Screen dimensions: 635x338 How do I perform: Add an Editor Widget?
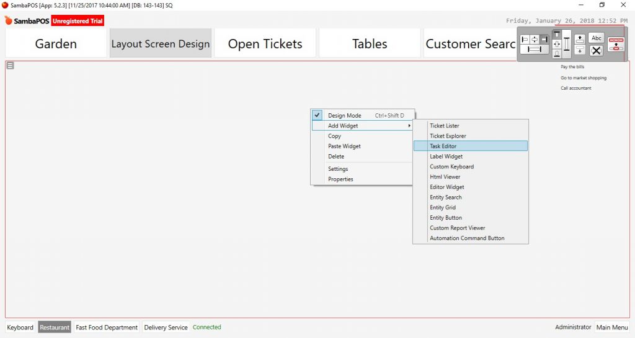471,187
